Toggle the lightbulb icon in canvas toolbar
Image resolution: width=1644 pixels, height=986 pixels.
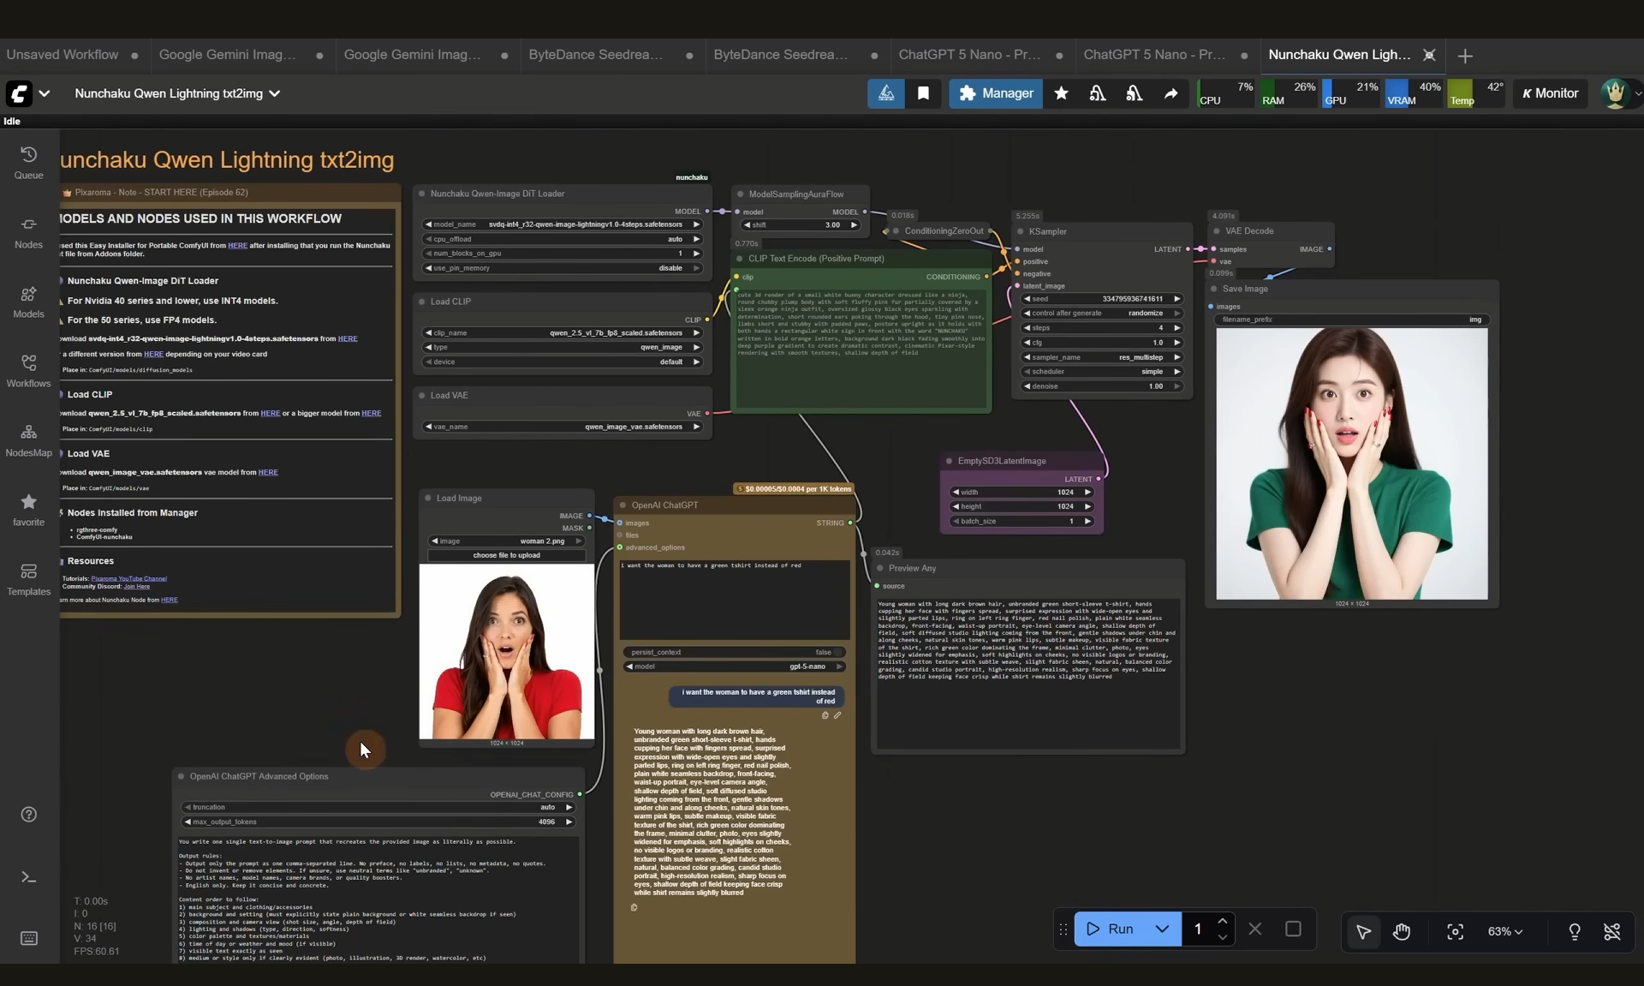pyautogui.click(x=1574, y=931)
